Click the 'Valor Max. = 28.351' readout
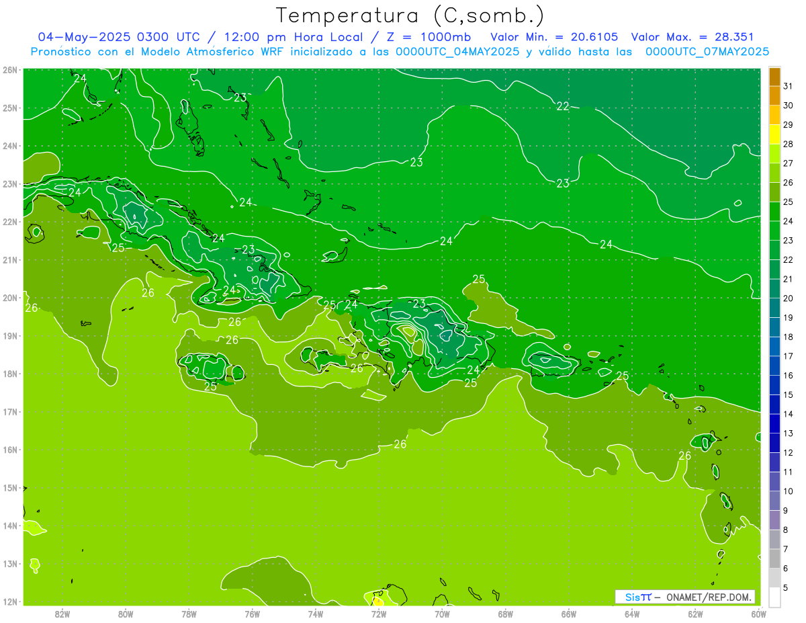 (692, 37)
